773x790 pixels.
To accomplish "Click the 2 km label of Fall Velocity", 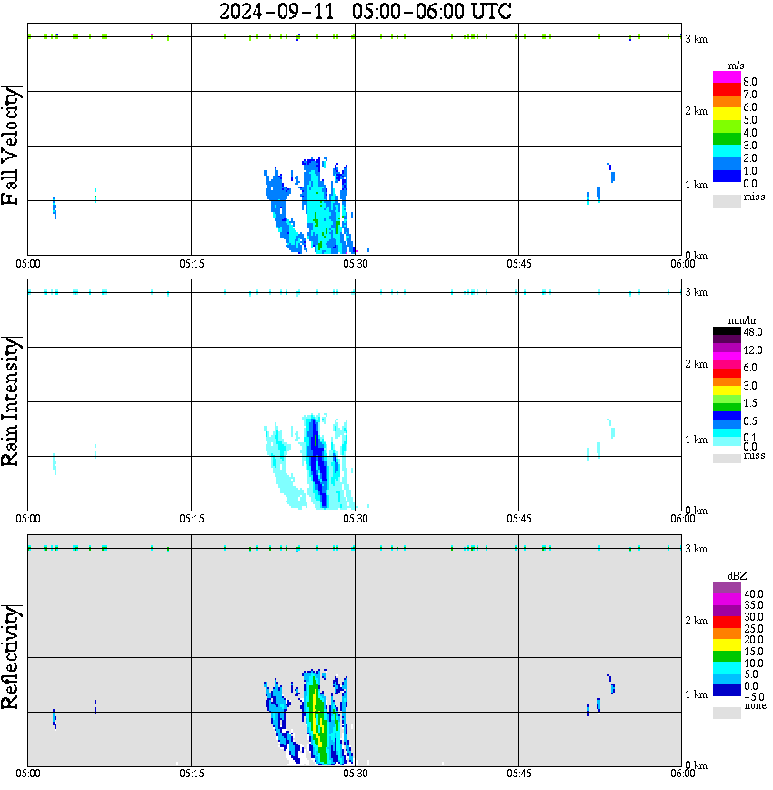I will pyautogui.click(x=697, y=111).
